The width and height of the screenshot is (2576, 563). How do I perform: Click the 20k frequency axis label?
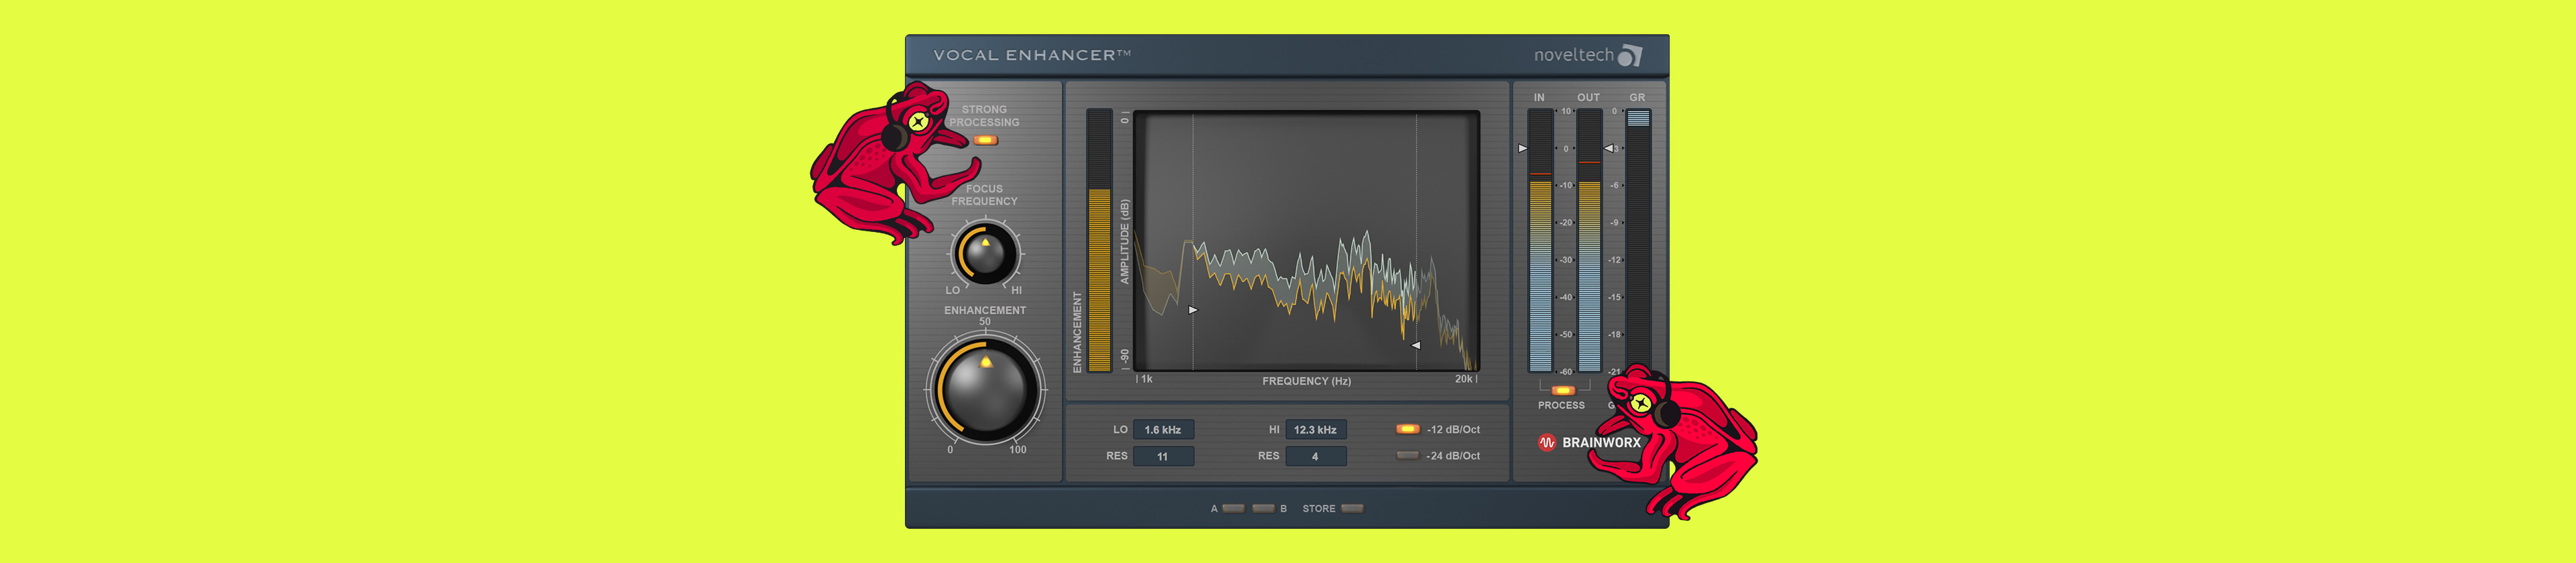[x=1464, y=379]
